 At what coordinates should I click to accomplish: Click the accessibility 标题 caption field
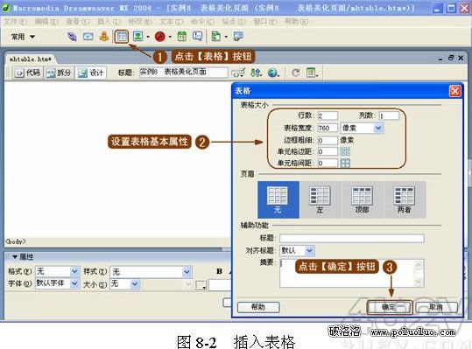click(352, 239)
